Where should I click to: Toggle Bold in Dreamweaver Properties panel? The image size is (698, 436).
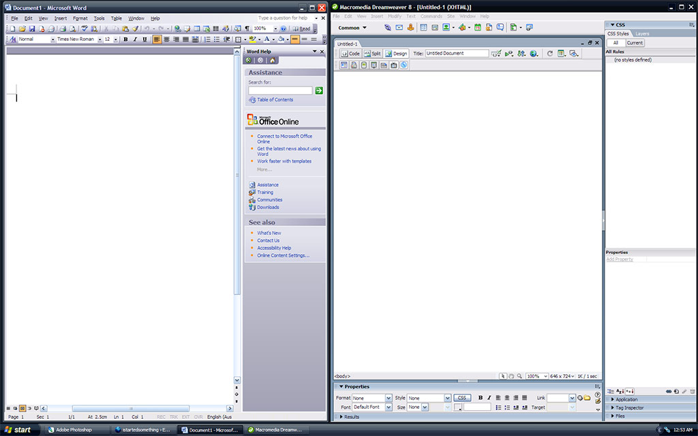click(481, 398)
